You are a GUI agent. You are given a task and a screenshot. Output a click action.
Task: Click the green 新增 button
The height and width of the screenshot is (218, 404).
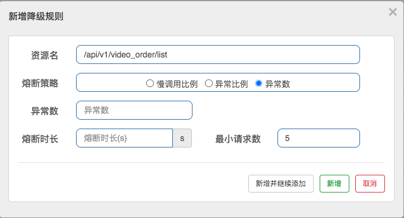point(334,184)
